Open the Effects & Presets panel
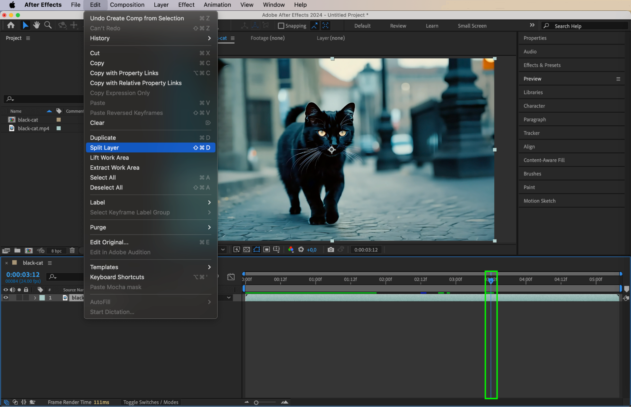This screenshot has width=631, height=407. (542, 65)
